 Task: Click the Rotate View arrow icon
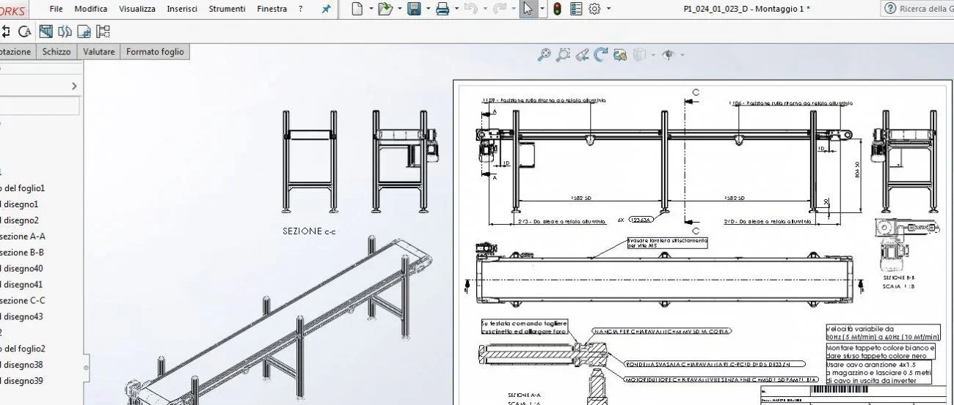click(x=601, y=54)
